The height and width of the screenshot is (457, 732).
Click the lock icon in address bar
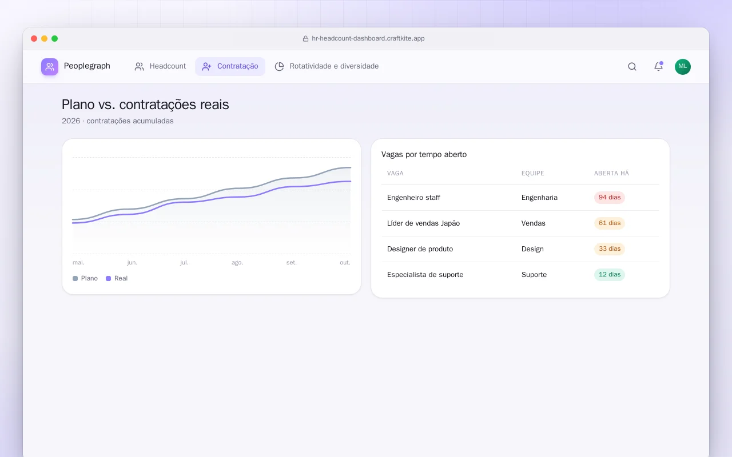coord(305,39)
